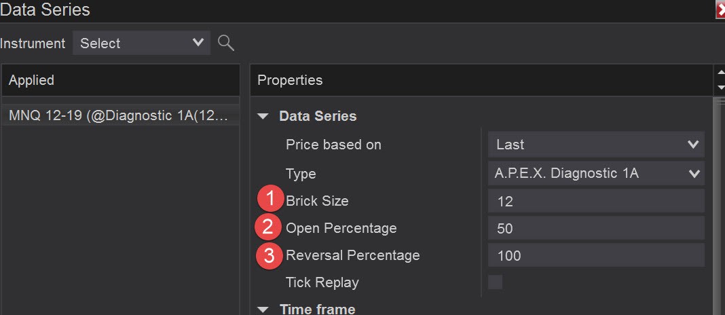Click the Brick Size value field
Image resolution: width=725 pixels, height=315 pixels.
pos(596,201)
